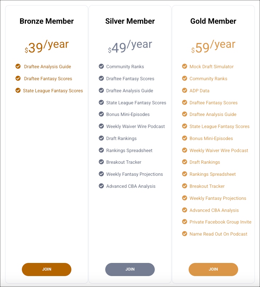Click check icon next to Silver Community Ranks
This screenshot has height=287, width=260.
tap(101, 66)
